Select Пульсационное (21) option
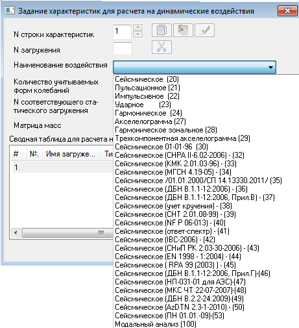Image resolution: width=299 pixels, height=328 pixels. 147,88
